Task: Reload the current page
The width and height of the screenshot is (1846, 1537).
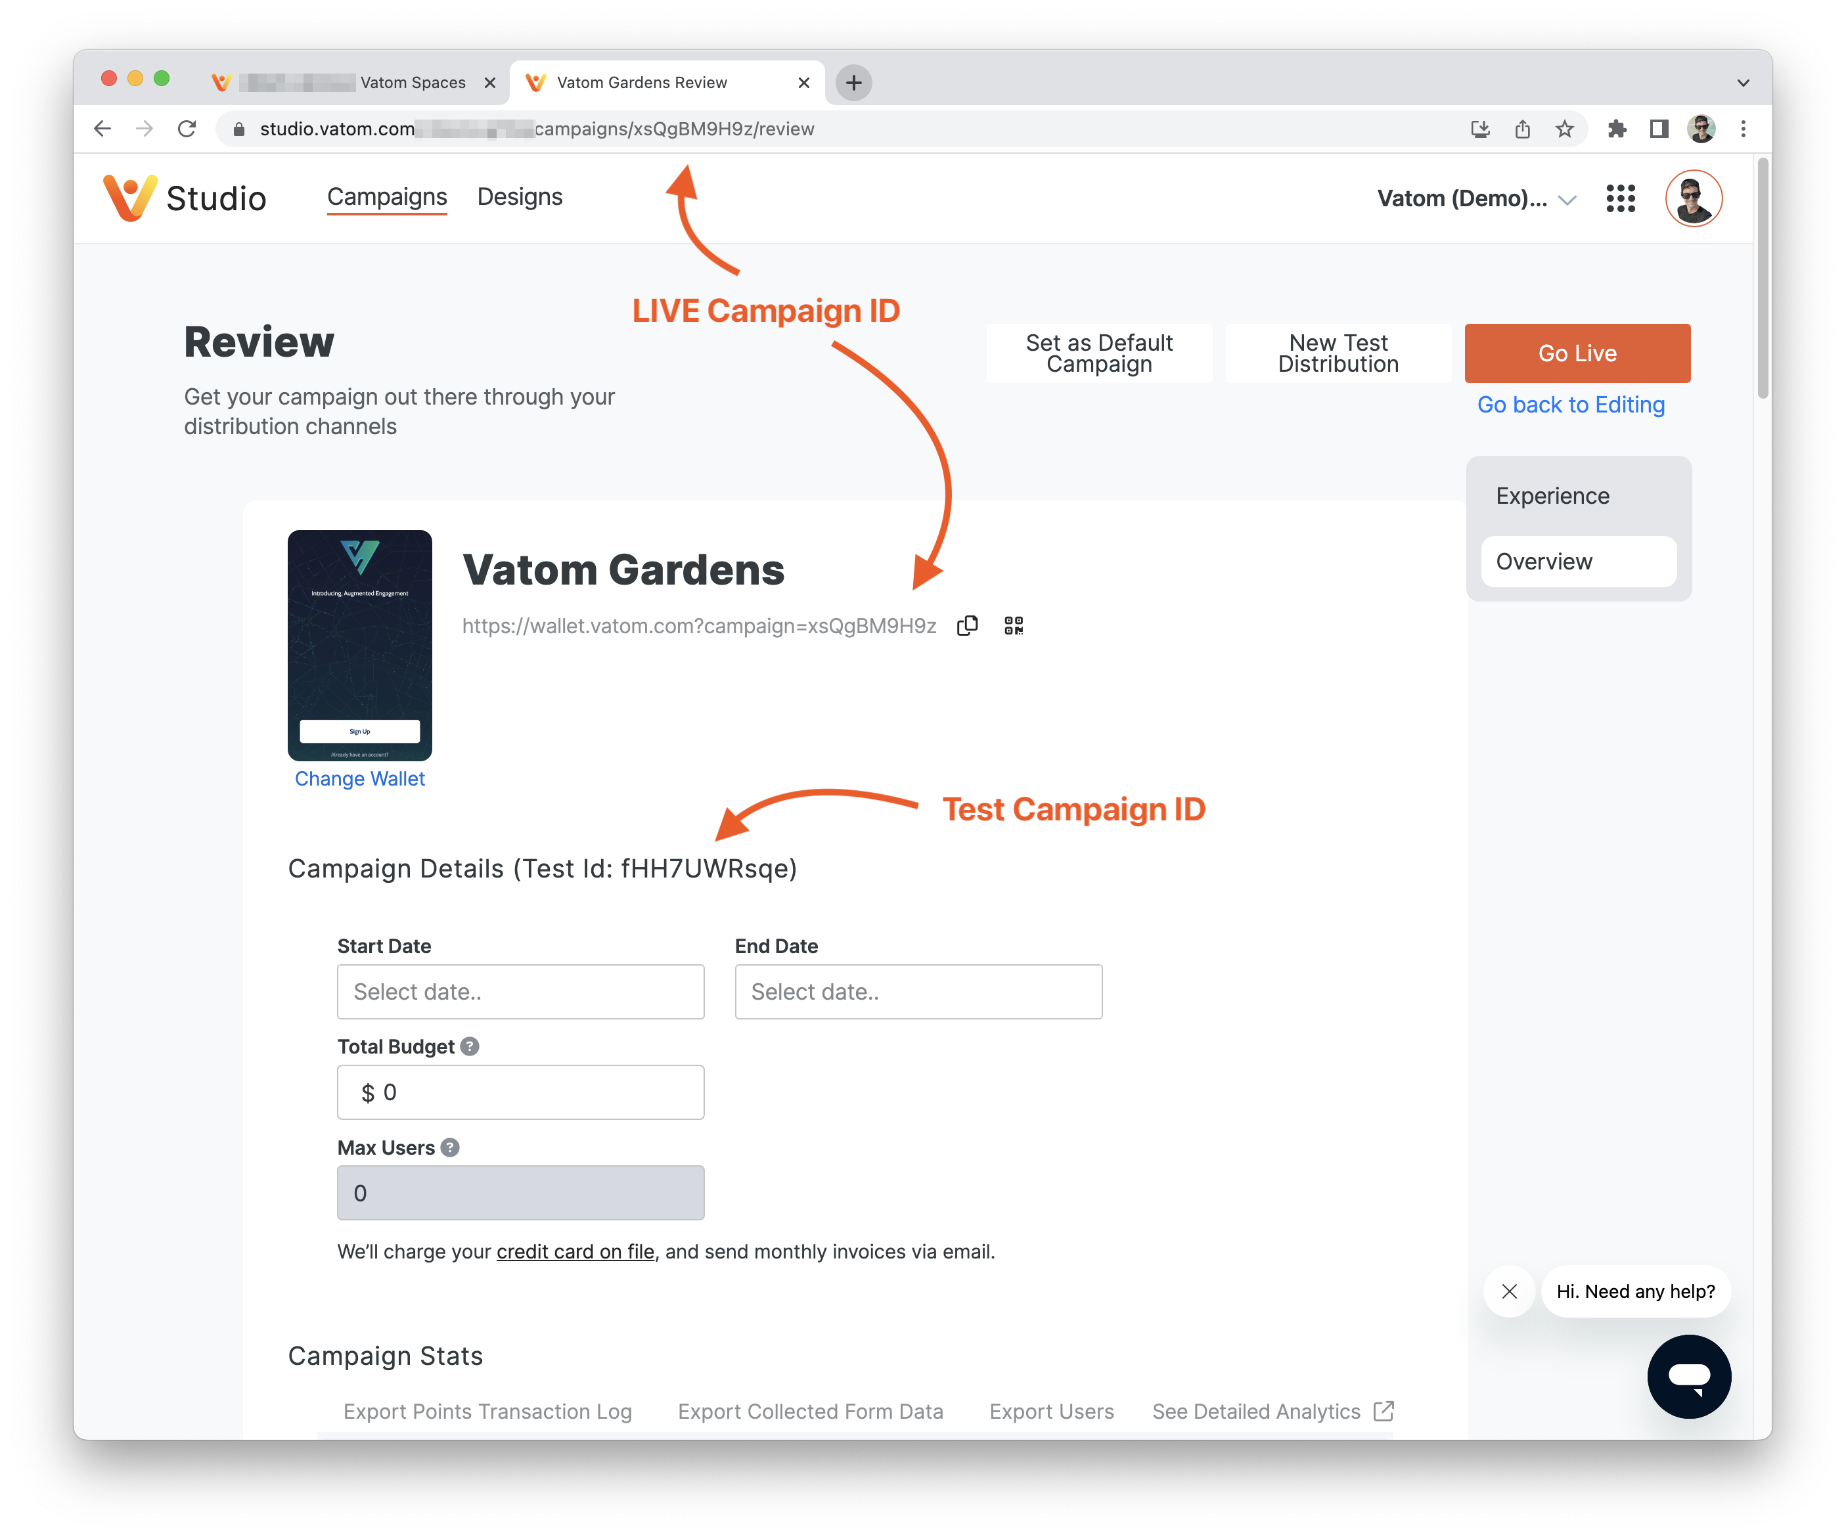Action: 187,129
